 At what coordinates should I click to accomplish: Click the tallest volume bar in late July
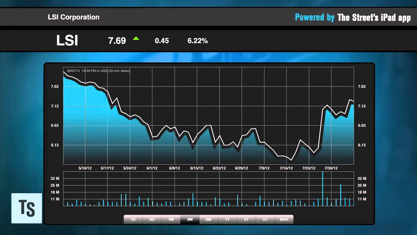pos(323,189)
